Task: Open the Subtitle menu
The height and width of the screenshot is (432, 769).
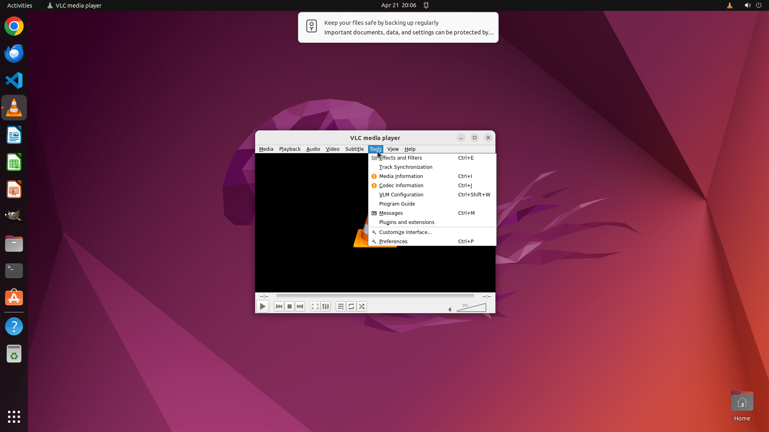Action: (x=354, y=149)
